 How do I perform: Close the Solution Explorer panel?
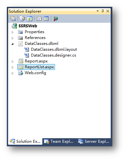click(108, 11)
